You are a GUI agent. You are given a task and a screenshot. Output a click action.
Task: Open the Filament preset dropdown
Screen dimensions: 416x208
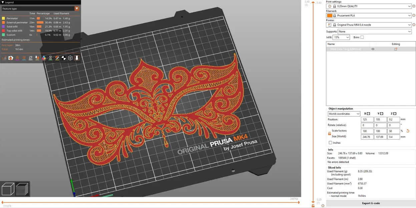[x=369, y=16]
